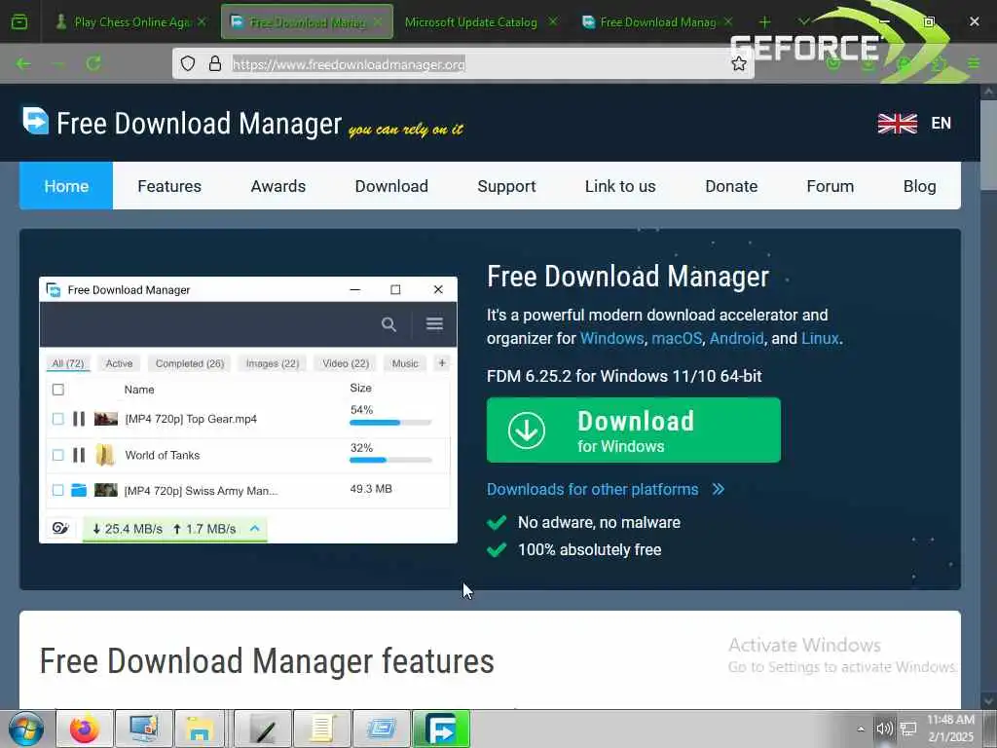Viewport: 997px width, 748px height.
Task: Expand the list all tabs chevron
Action: (803, 22)
